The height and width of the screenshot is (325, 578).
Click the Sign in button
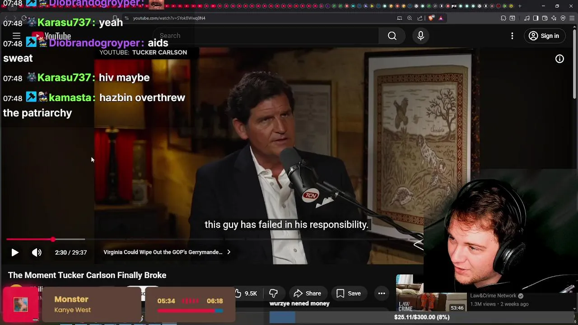point(544,36)
